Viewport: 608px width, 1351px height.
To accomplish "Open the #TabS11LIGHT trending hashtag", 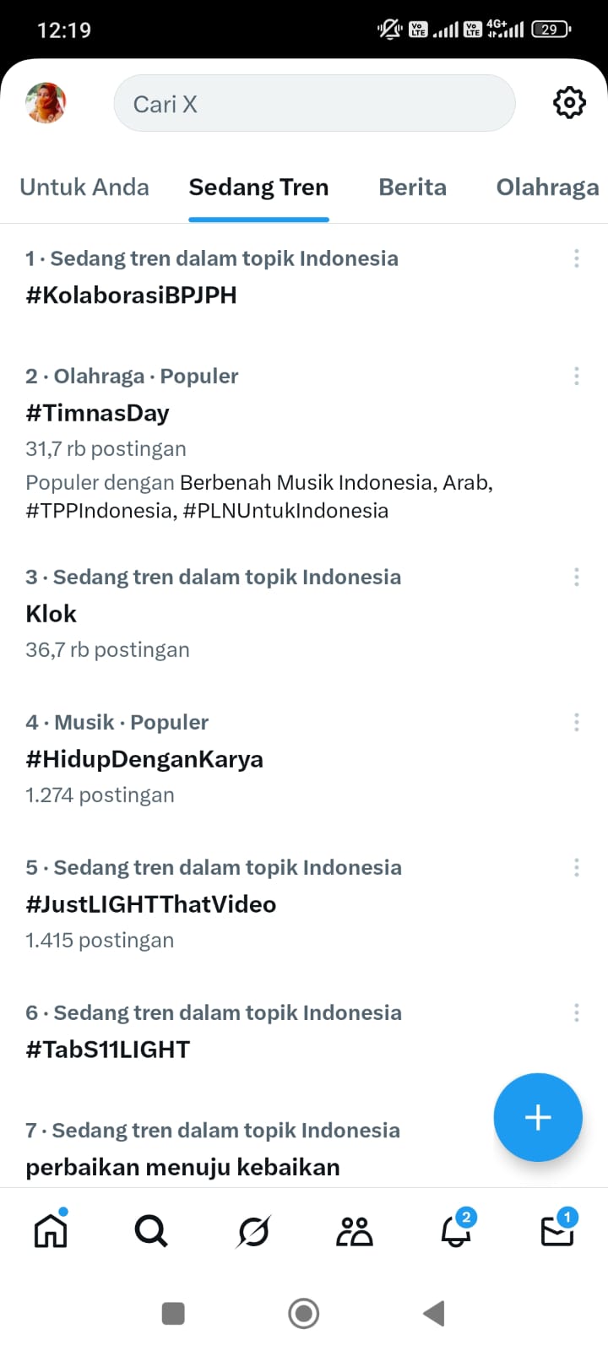I will coord(108,1050).
